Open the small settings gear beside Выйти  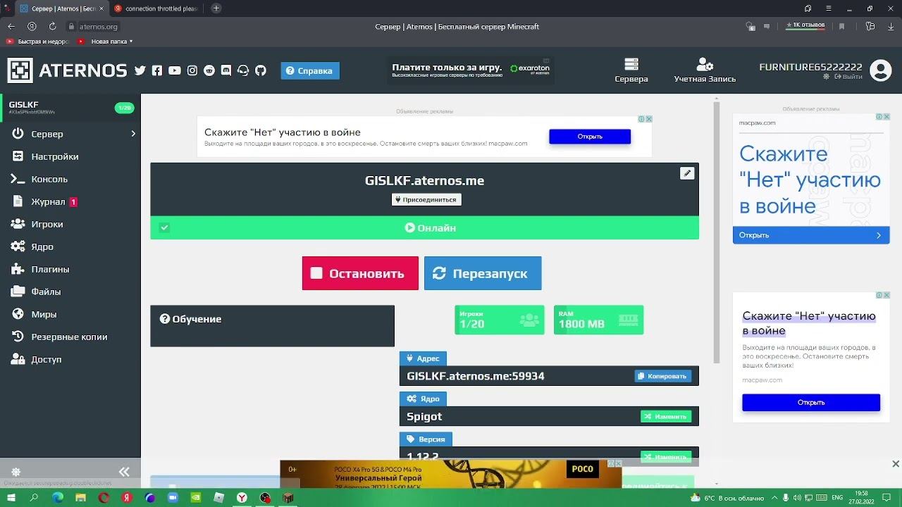pos(827,77)
